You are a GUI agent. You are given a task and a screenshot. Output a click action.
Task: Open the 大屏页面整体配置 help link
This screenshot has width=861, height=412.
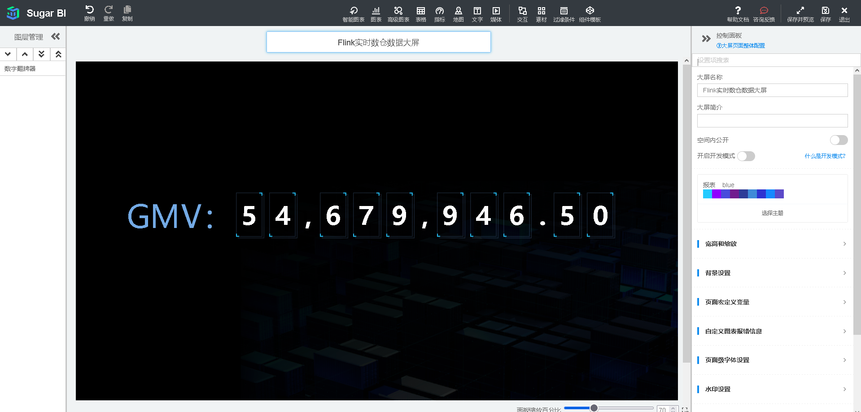point(741,46)
